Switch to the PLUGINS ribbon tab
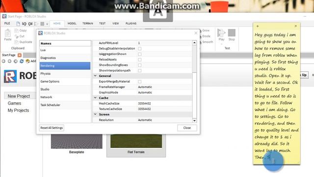This screenshot has width=314, height=177. point(131,24)
